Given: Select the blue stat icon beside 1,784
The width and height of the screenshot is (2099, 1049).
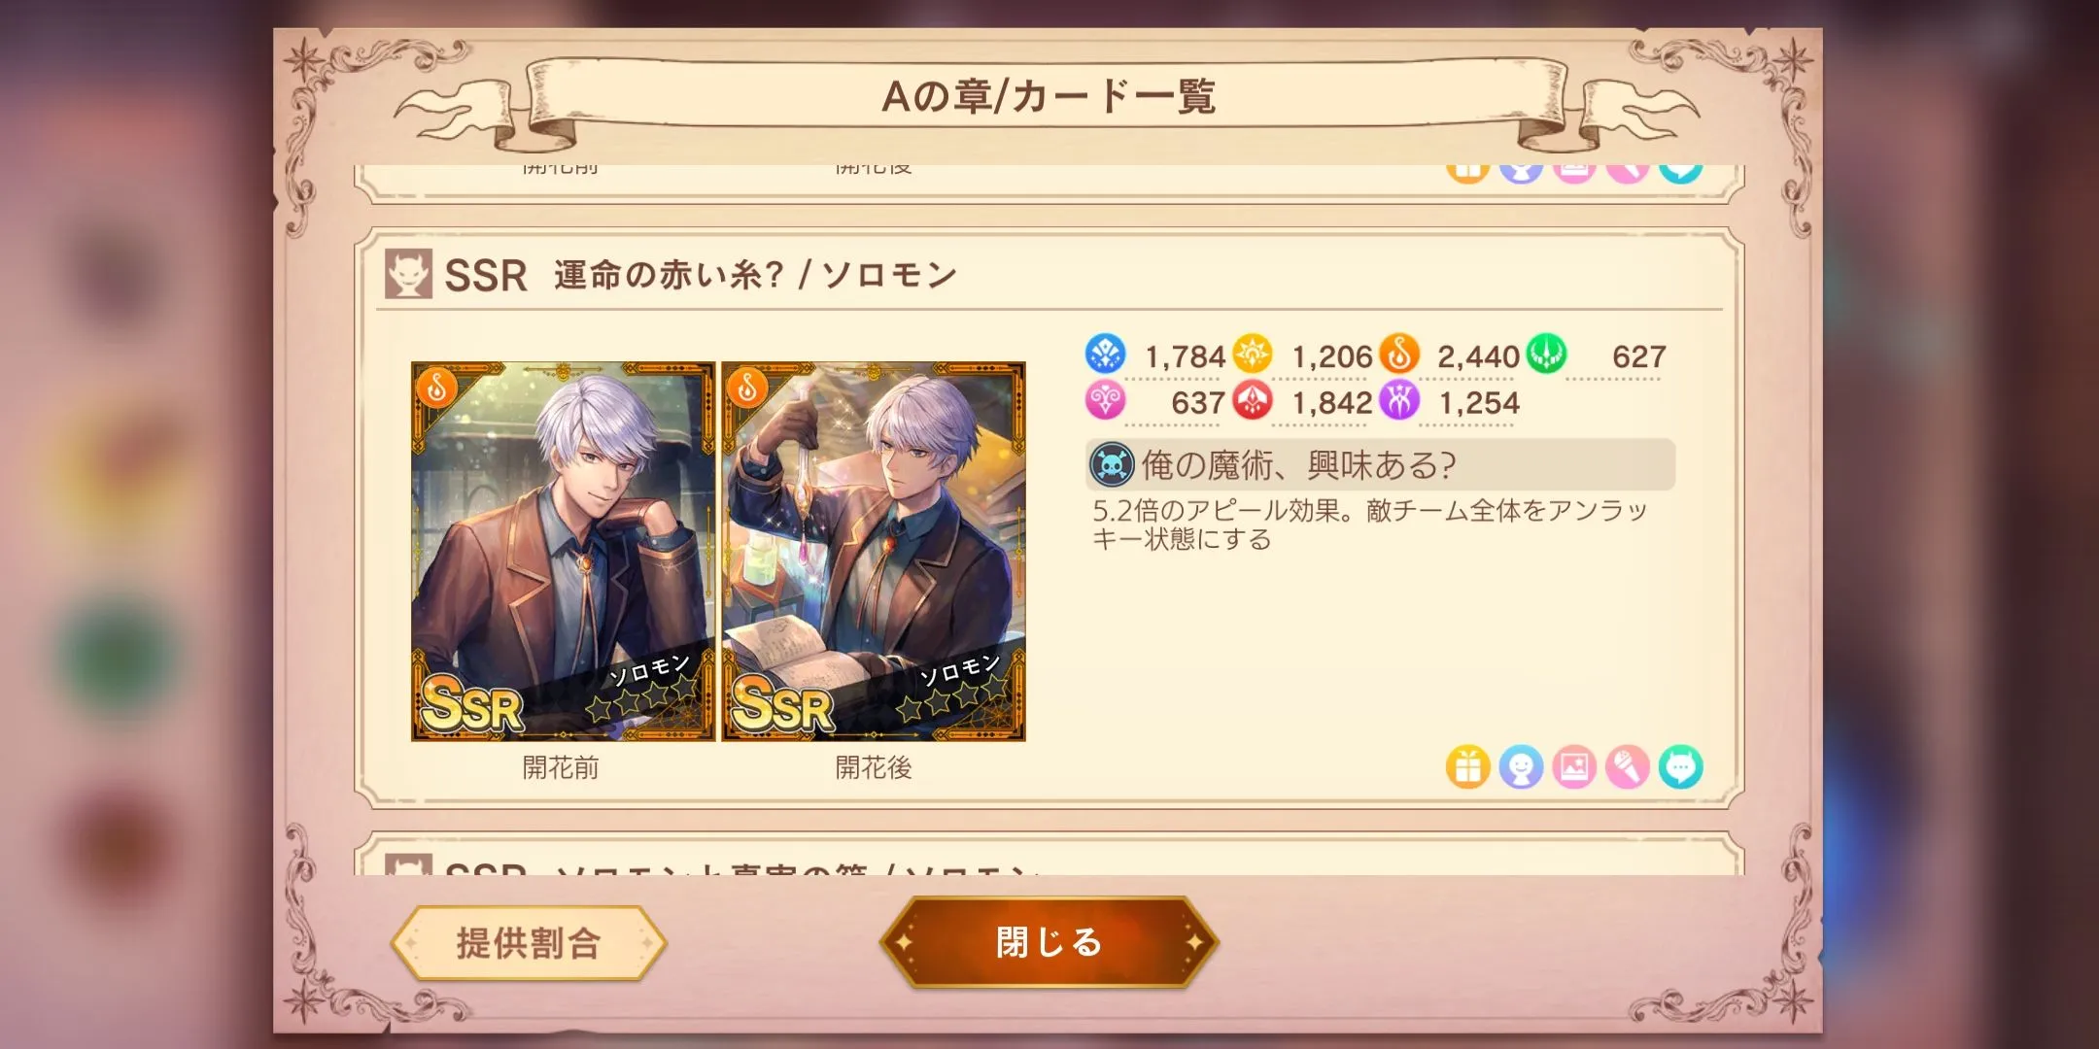Looking at the screenshot, I should [x=1105, y=354].
